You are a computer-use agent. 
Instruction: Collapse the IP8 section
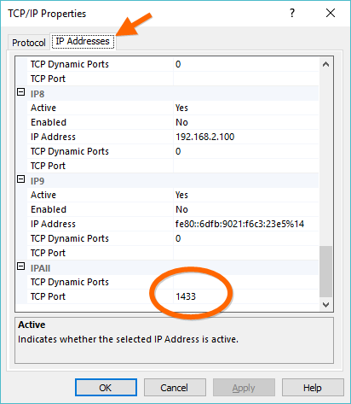21,92
